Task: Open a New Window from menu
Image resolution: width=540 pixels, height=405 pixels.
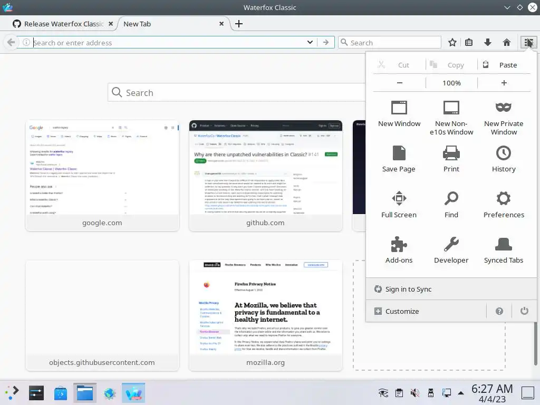Action: click(399, 114)
